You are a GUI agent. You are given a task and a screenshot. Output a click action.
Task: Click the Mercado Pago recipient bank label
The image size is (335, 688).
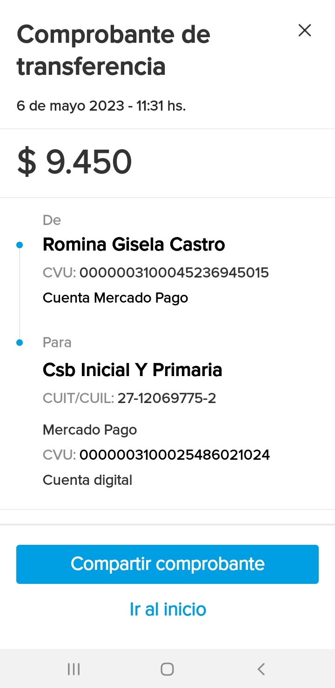coord(90,430)
